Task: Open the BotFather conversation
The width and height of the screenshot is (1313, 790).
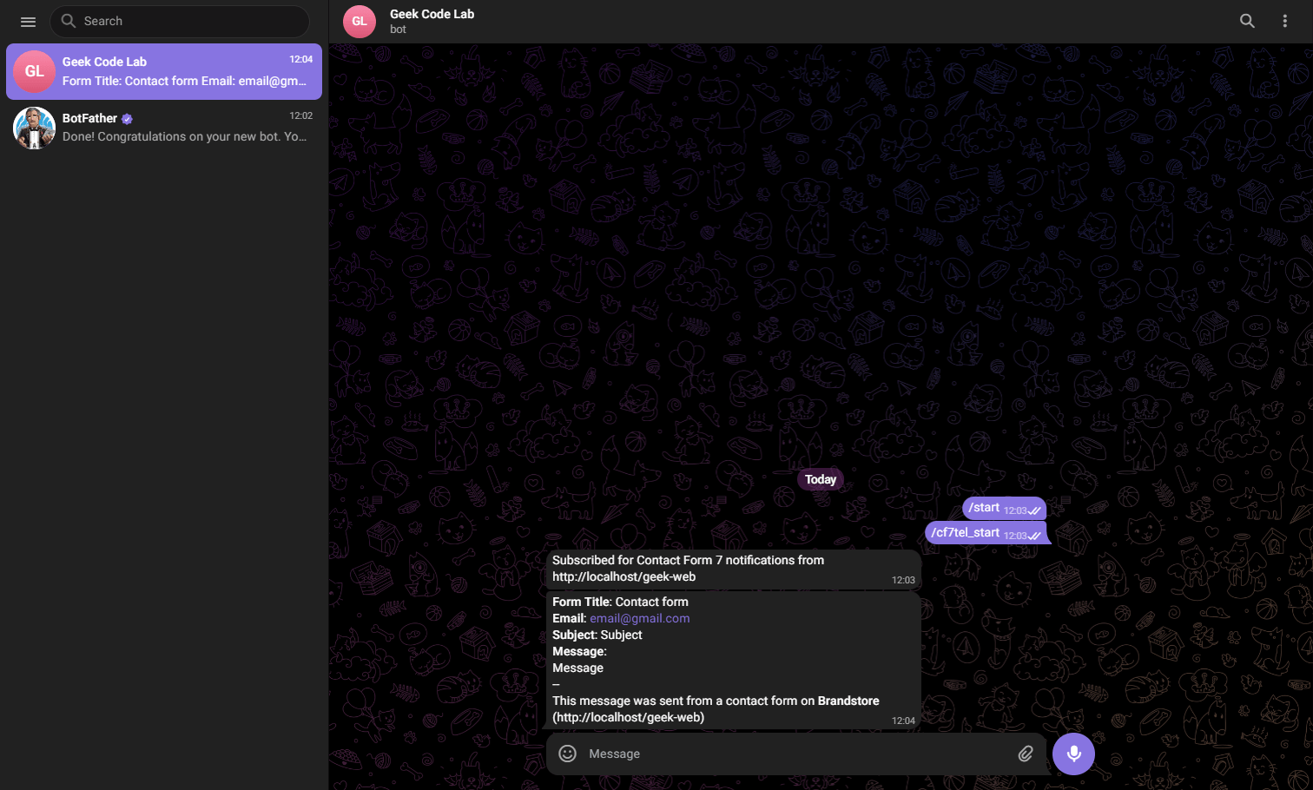Action: [164, 128]
